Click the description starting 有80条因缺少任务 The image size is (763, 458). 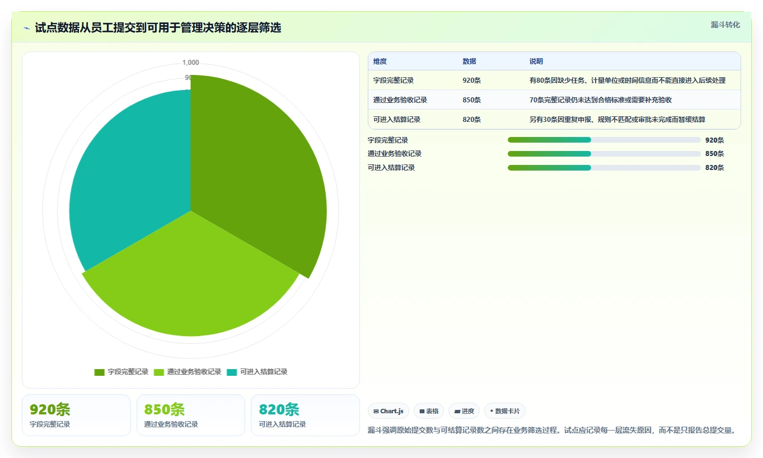(x=628, y=81)
